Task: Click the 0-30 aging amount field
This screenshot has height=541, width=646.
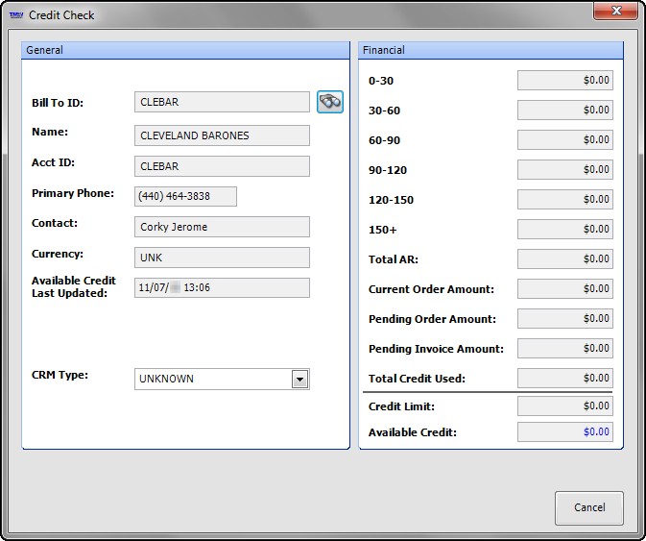Action: [564, 81]
